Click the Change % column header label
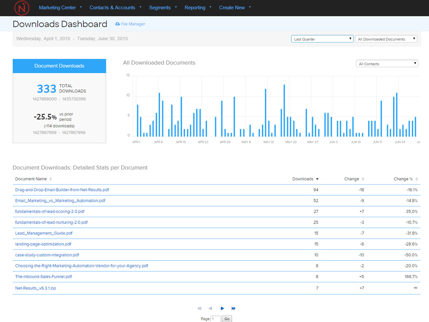 [403, 179]
